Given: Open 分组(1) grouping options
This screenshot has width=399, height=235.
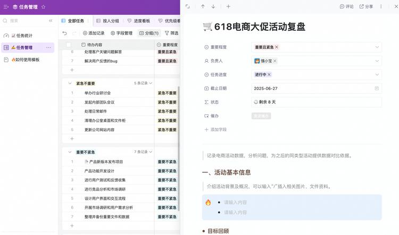Looking at the screenshot, I should click(x=149, y=33).
